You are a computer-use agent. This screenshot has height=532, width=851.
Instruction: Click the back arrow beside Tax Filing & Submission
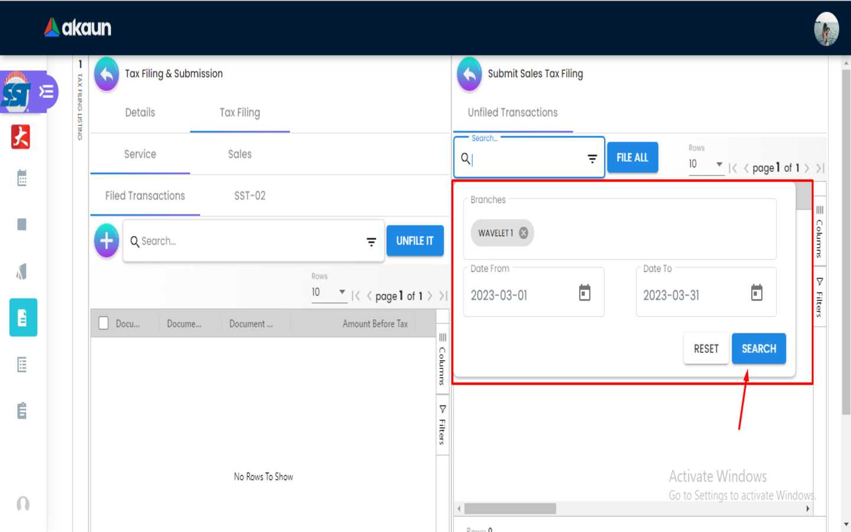pos(106,74)
